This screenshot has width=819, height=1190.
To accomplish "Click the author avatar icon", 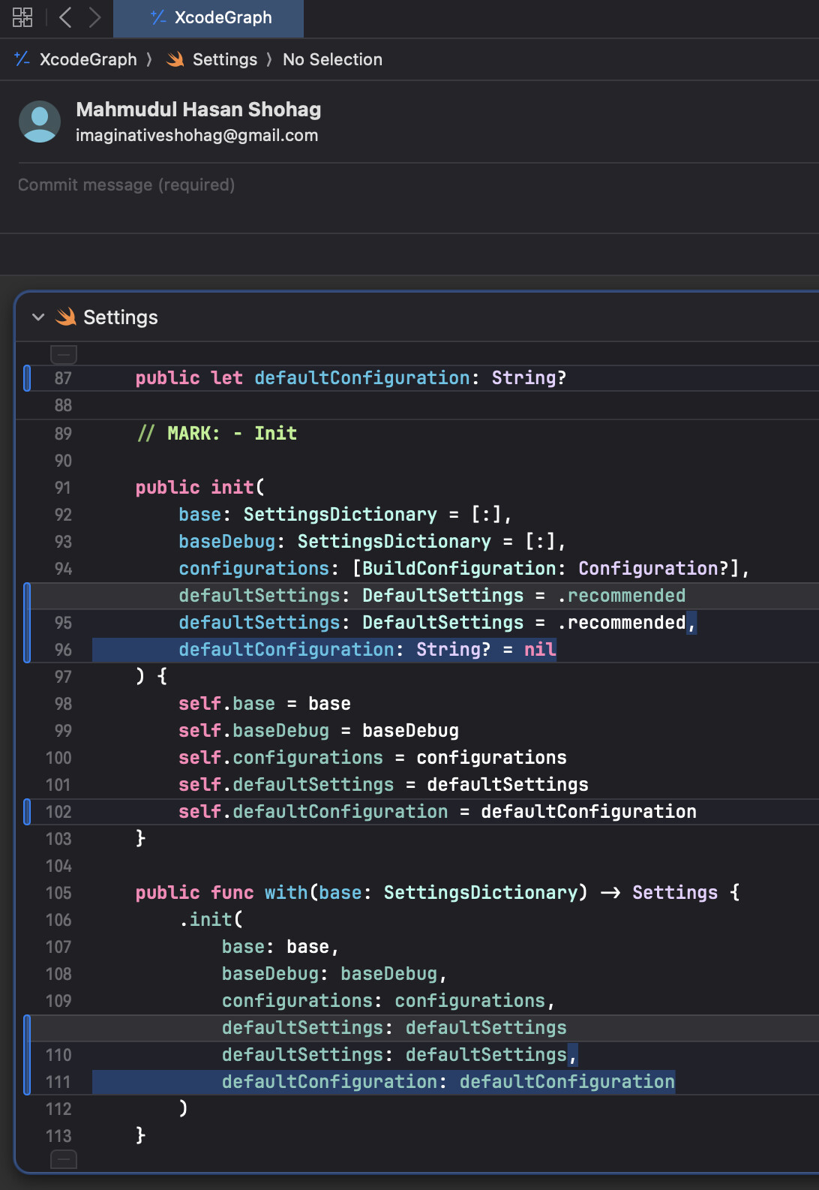I will coord(40,122).
